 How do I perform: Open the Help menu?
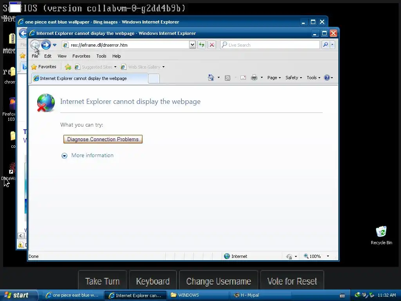(116, 56)
